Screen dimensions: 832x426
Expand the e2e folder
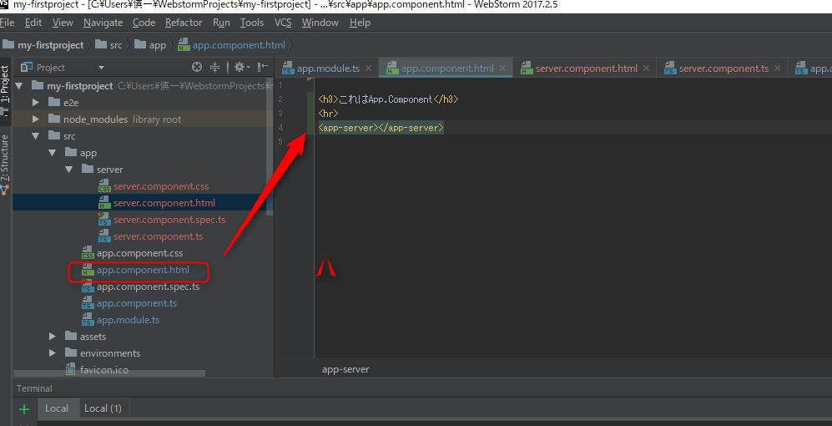point(36,103)
